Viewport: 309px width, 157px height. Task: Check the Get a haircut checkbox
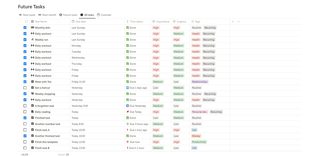pos(25,88)
